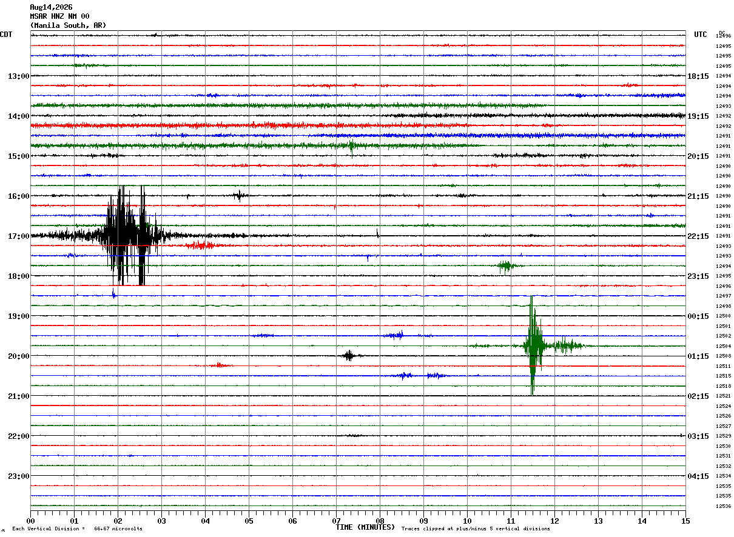Click the 17:00 CDT time label
Viewport: 734px width, 537px height.
18,236
